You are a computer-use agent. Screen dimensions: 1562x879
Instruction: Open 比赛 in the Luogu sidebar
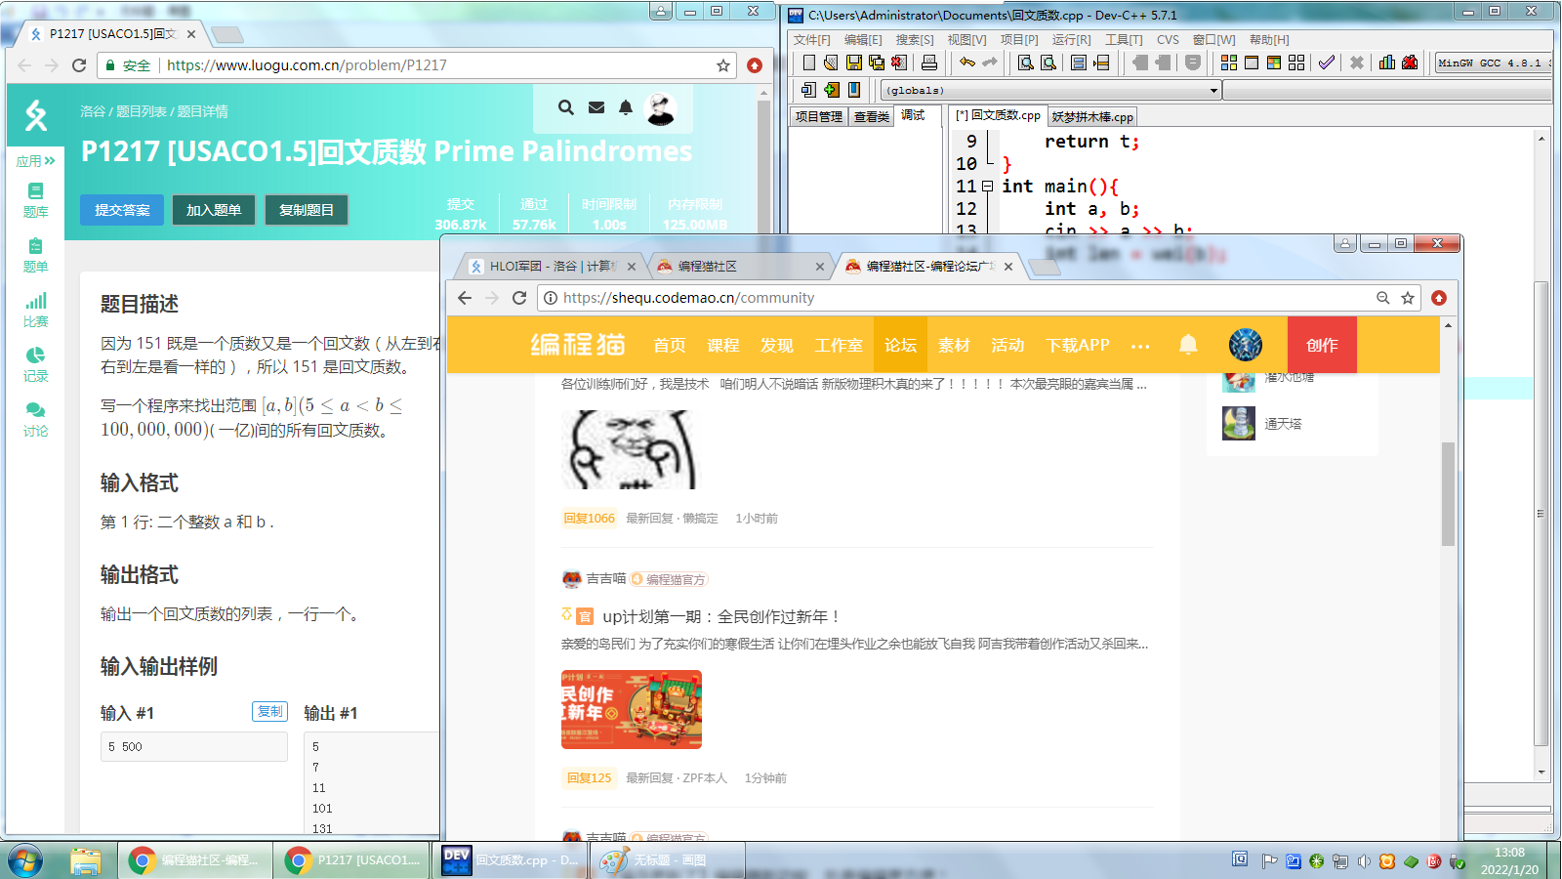coord(36,310)
